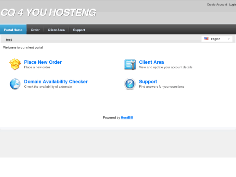Visit the HostBill footer link

[127, 118]
